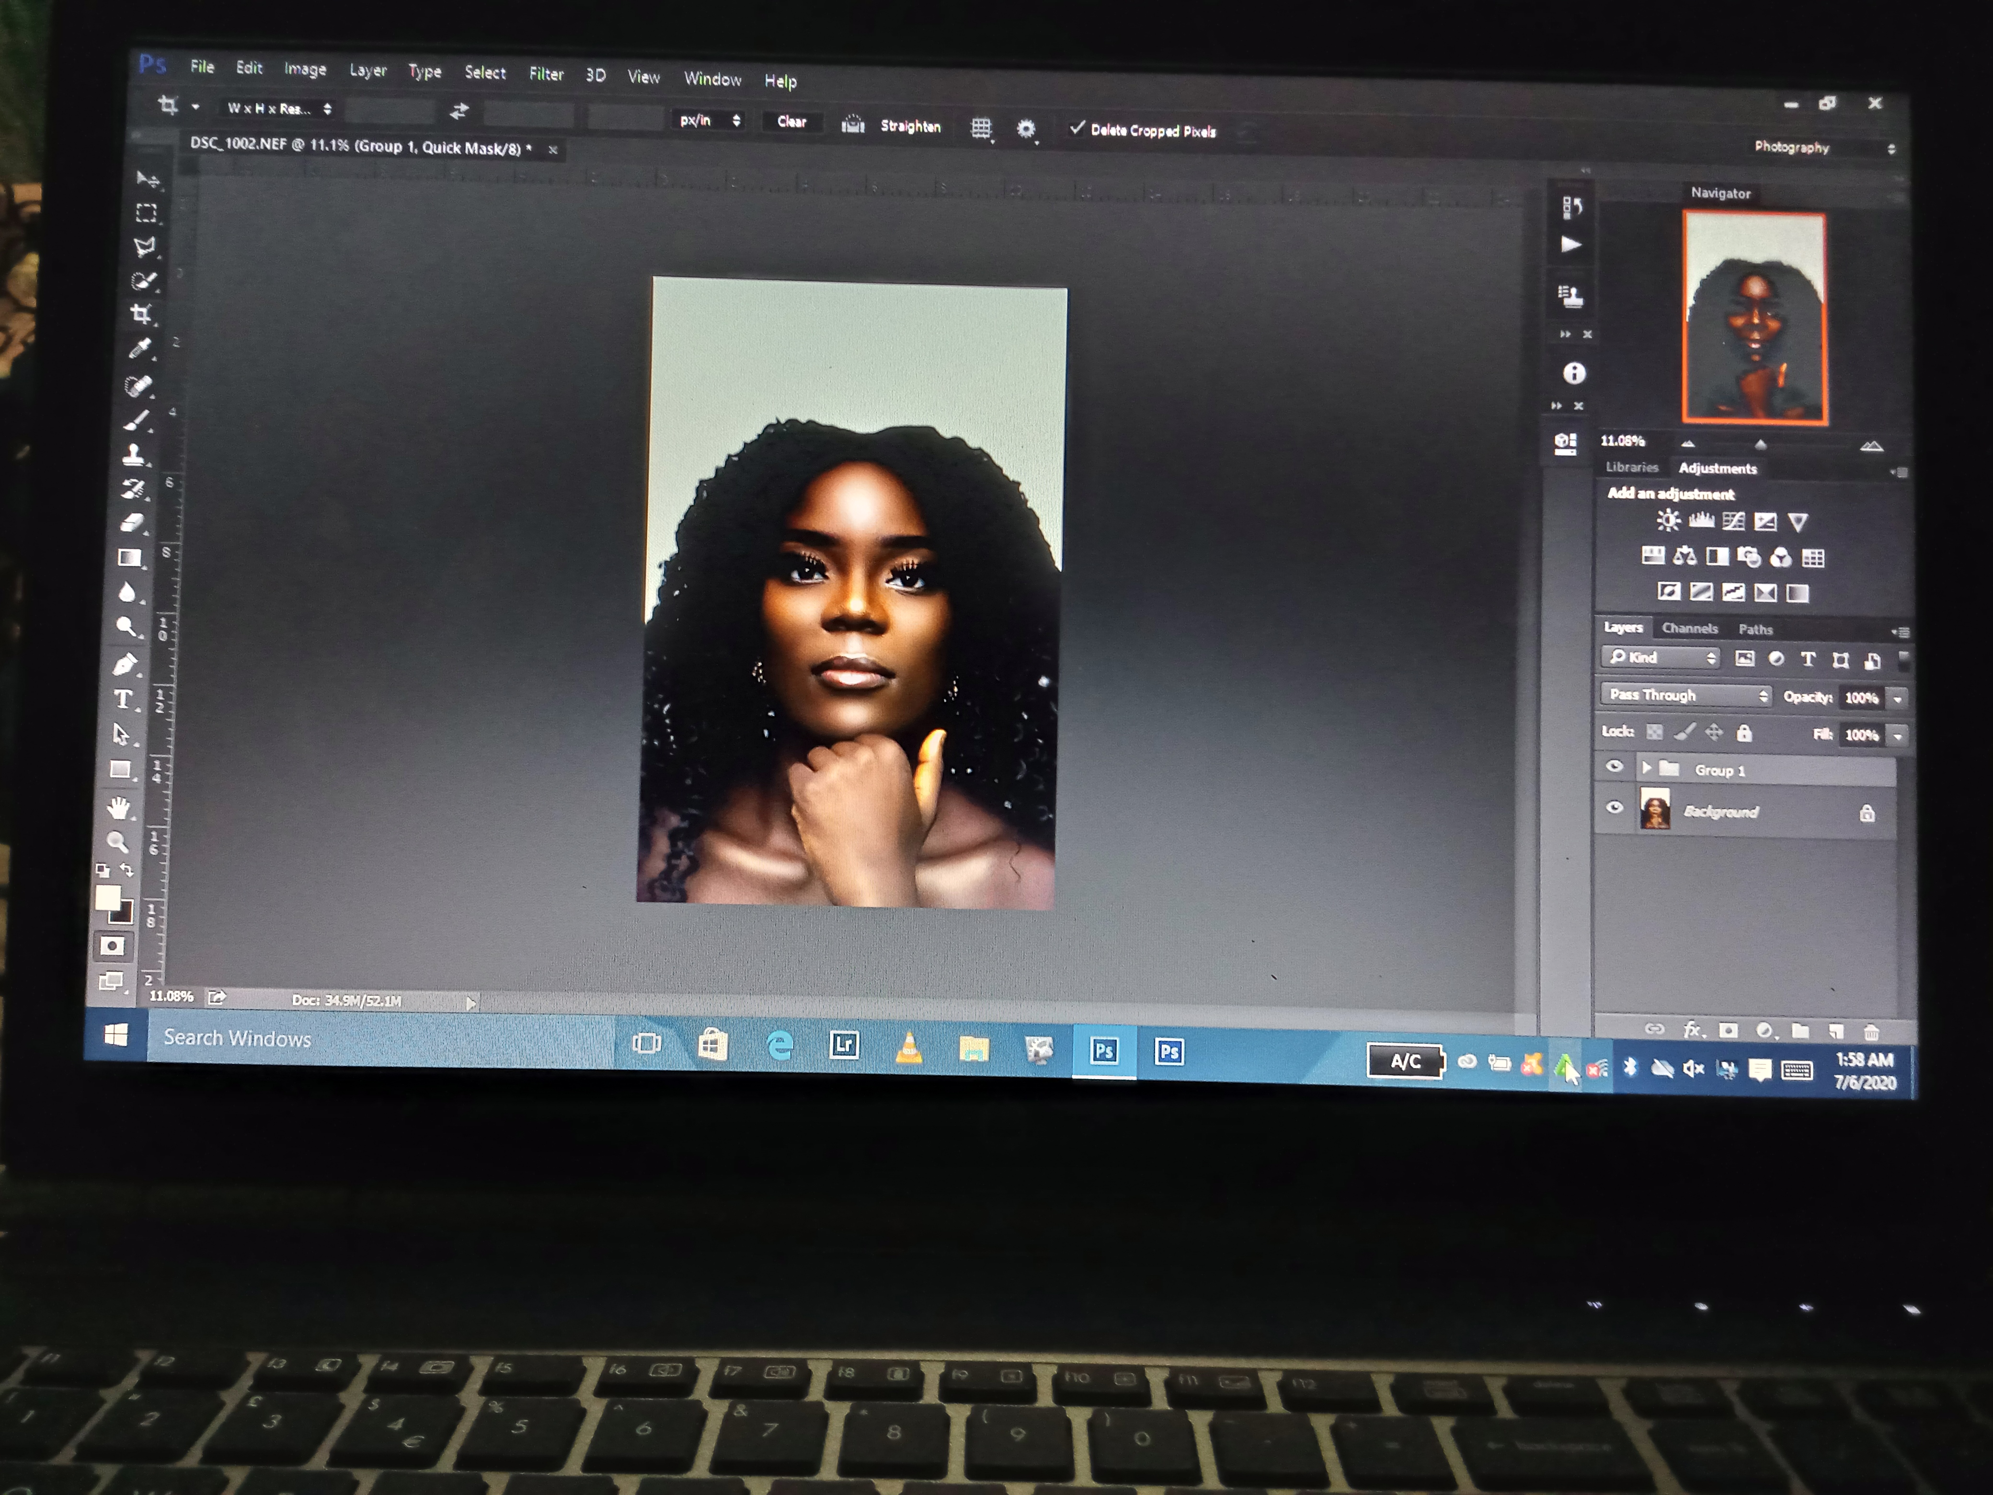Add a Black & White adjustment
Image resolution: width=1993 pixels, height=1495 pixels.
1718,556
